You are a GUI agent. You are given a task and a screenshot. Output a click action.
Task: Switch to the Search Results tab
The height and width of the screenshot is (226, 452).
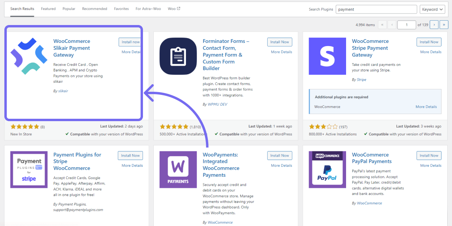(x=22, y=9)
